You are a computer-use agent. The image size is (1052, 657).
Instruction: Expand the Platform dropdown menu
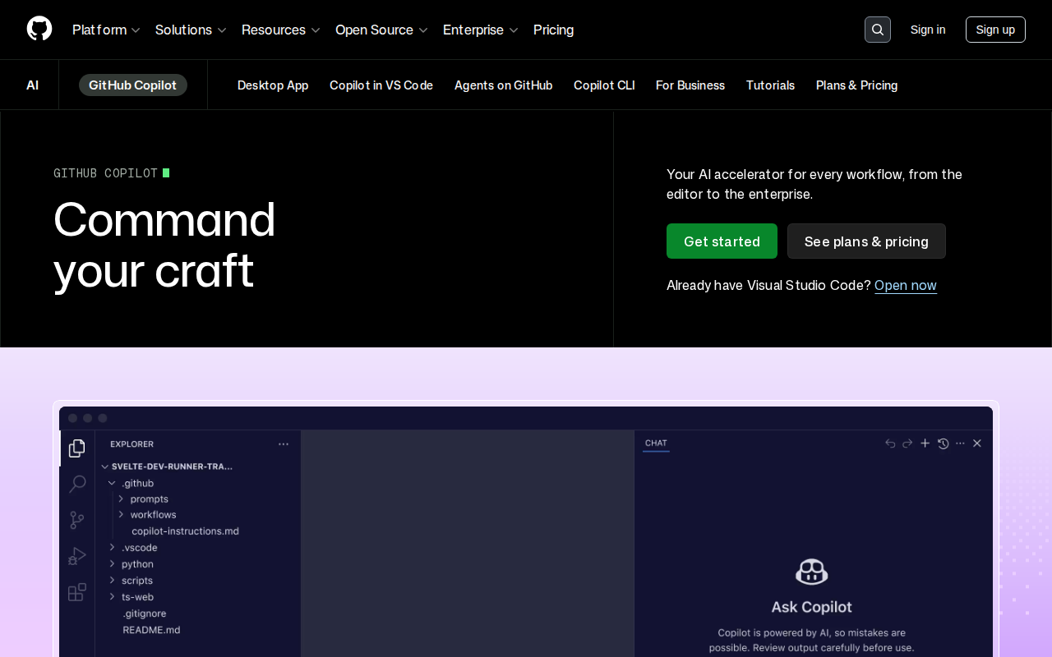pos(106,30)
